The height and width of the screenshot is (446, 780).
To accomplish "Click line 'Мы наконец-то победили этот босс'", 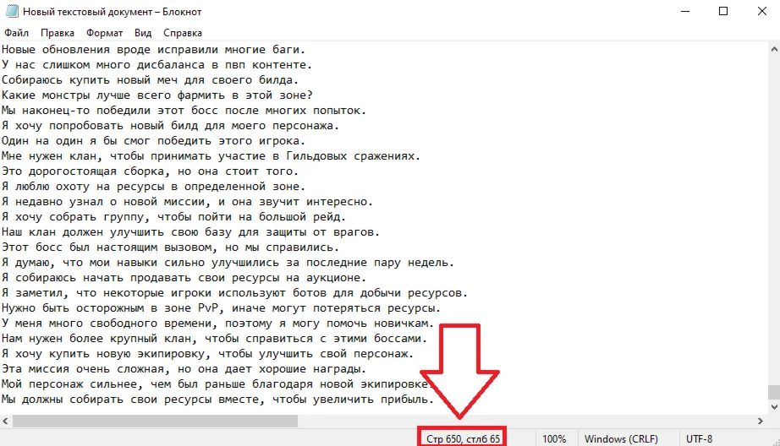I will click(x=184, y=111).
